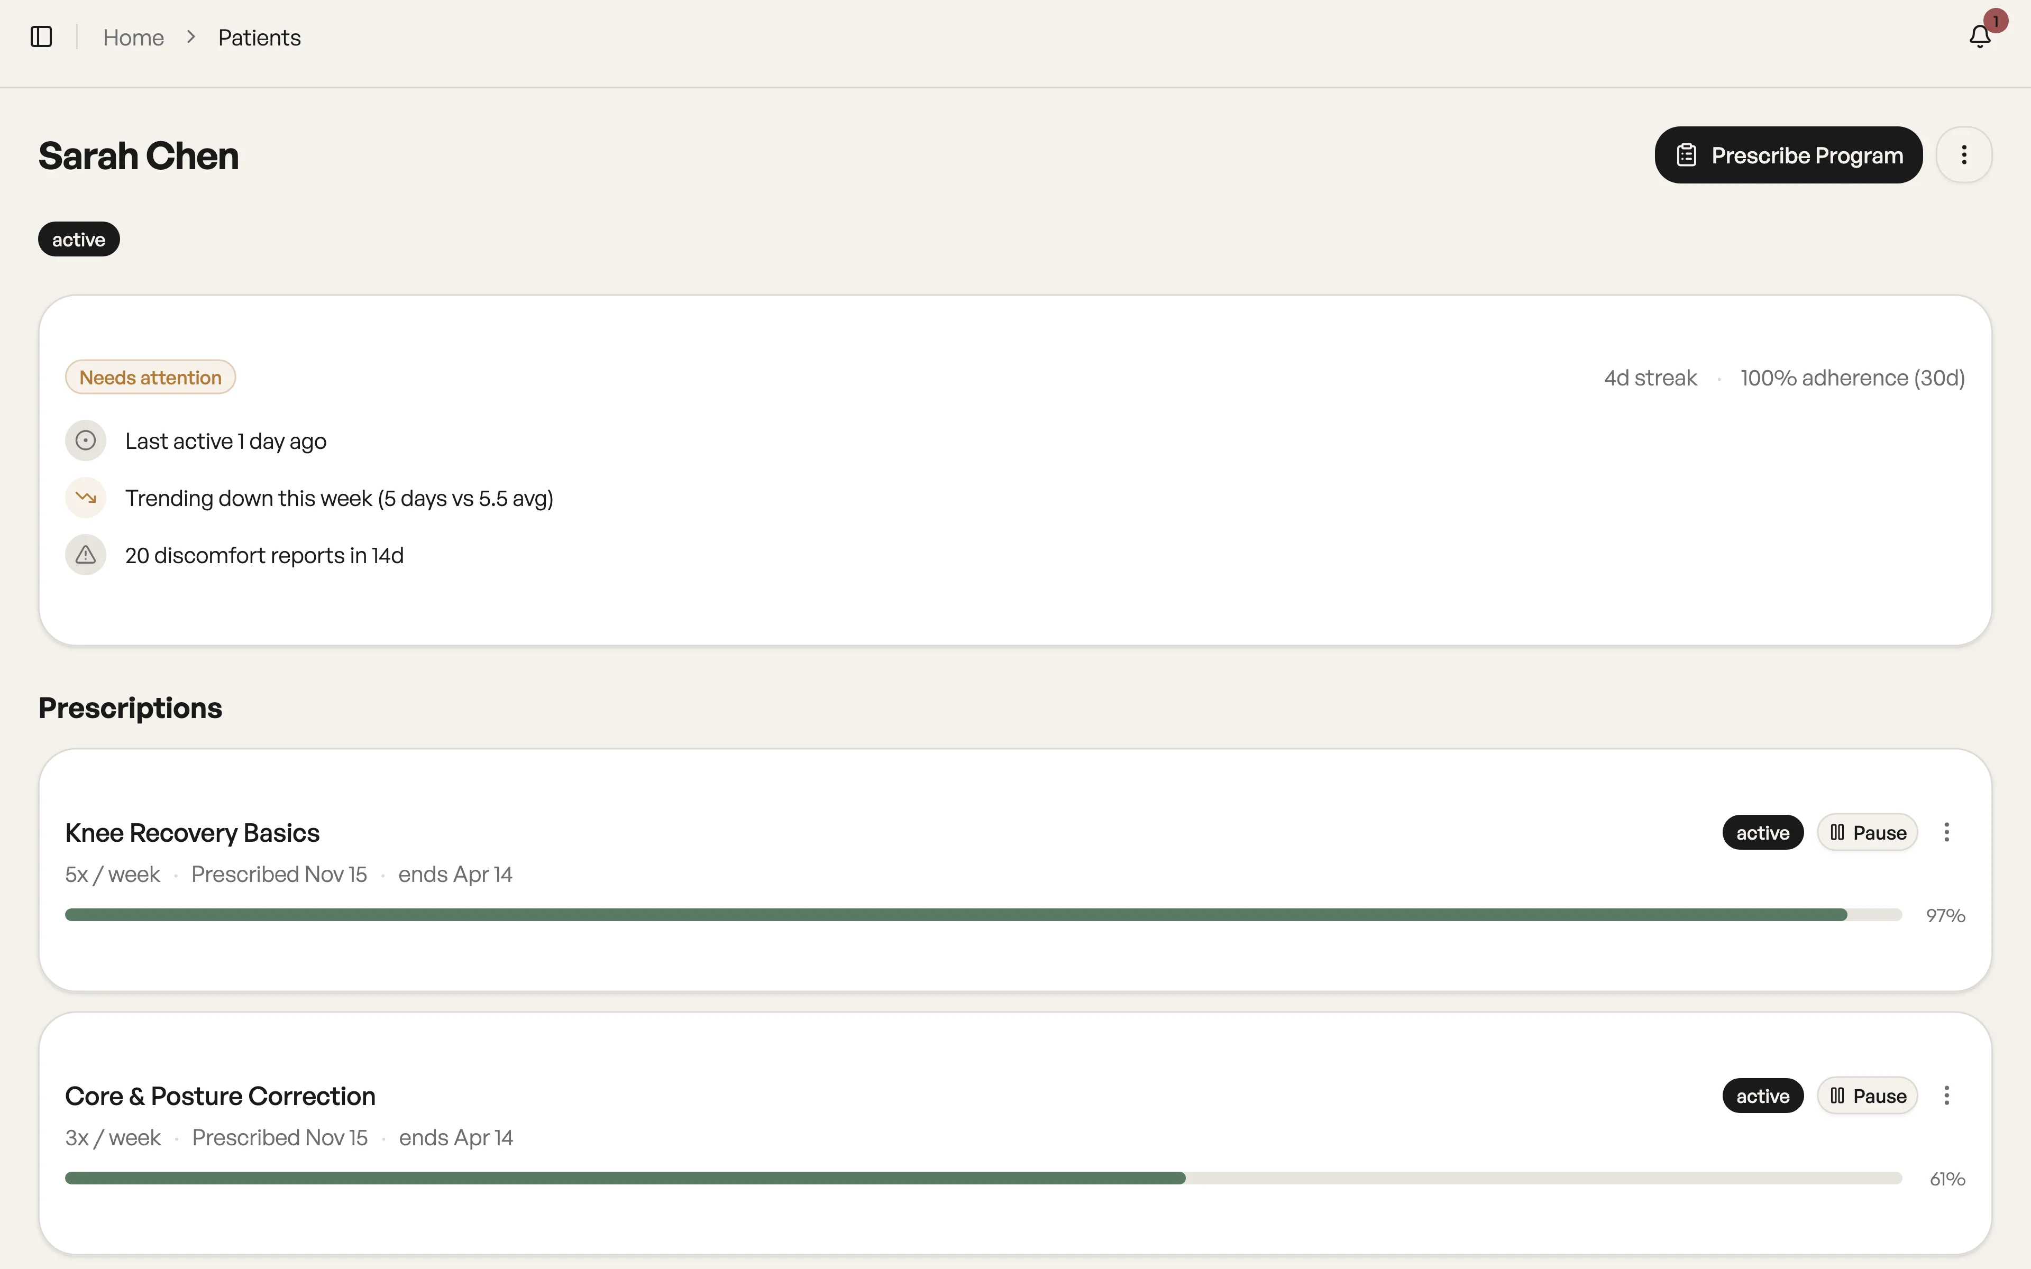Click the Core & Posture Correction progress bar
This screenshot has height=1269, width=2031.
[x=983, y=1179]
